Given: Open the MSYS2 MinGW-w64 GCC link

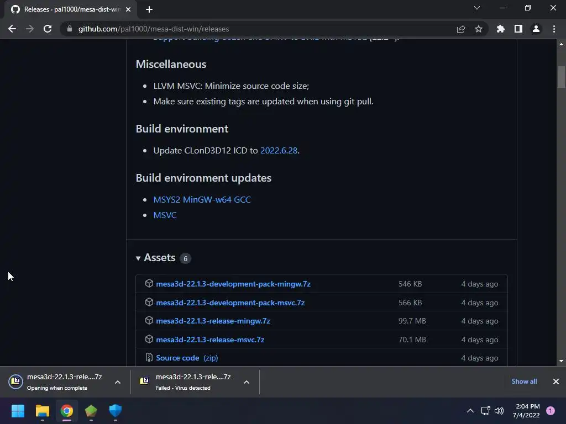Looking at the screenshot, I should coord(202,199).
